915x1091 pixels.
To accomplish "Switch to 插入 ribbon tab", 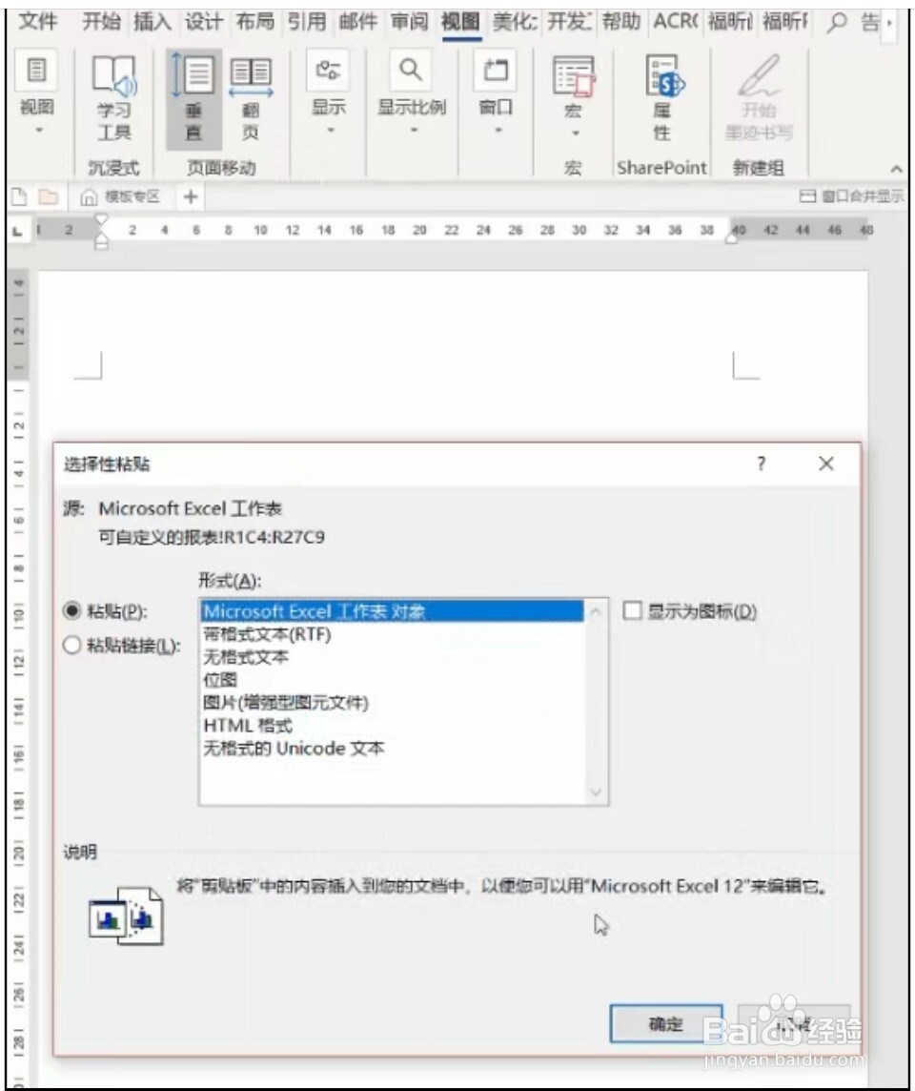I will (152, 22).
